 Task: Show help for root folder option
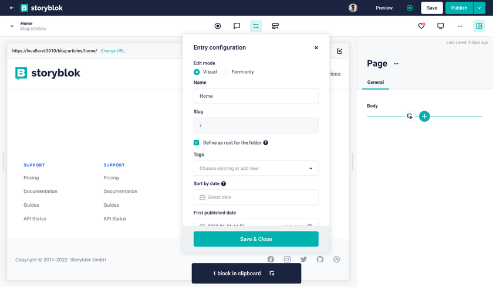pyautogui.click(x=266, y=143)
